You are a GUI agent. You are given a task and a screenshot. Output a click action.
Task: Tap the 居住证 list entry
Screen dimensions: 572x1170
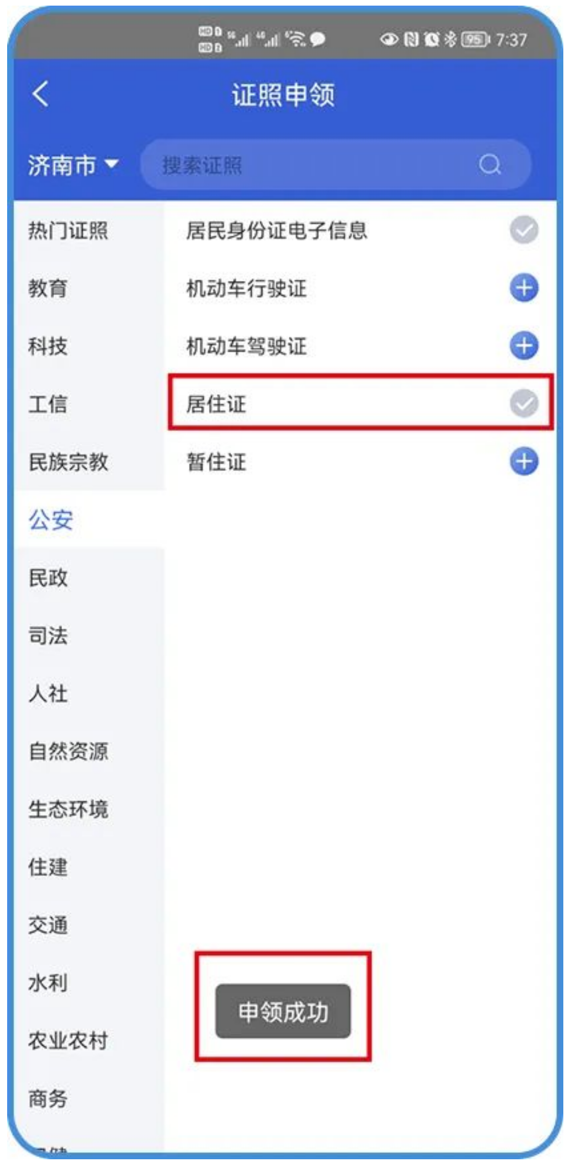click(216, 404)
